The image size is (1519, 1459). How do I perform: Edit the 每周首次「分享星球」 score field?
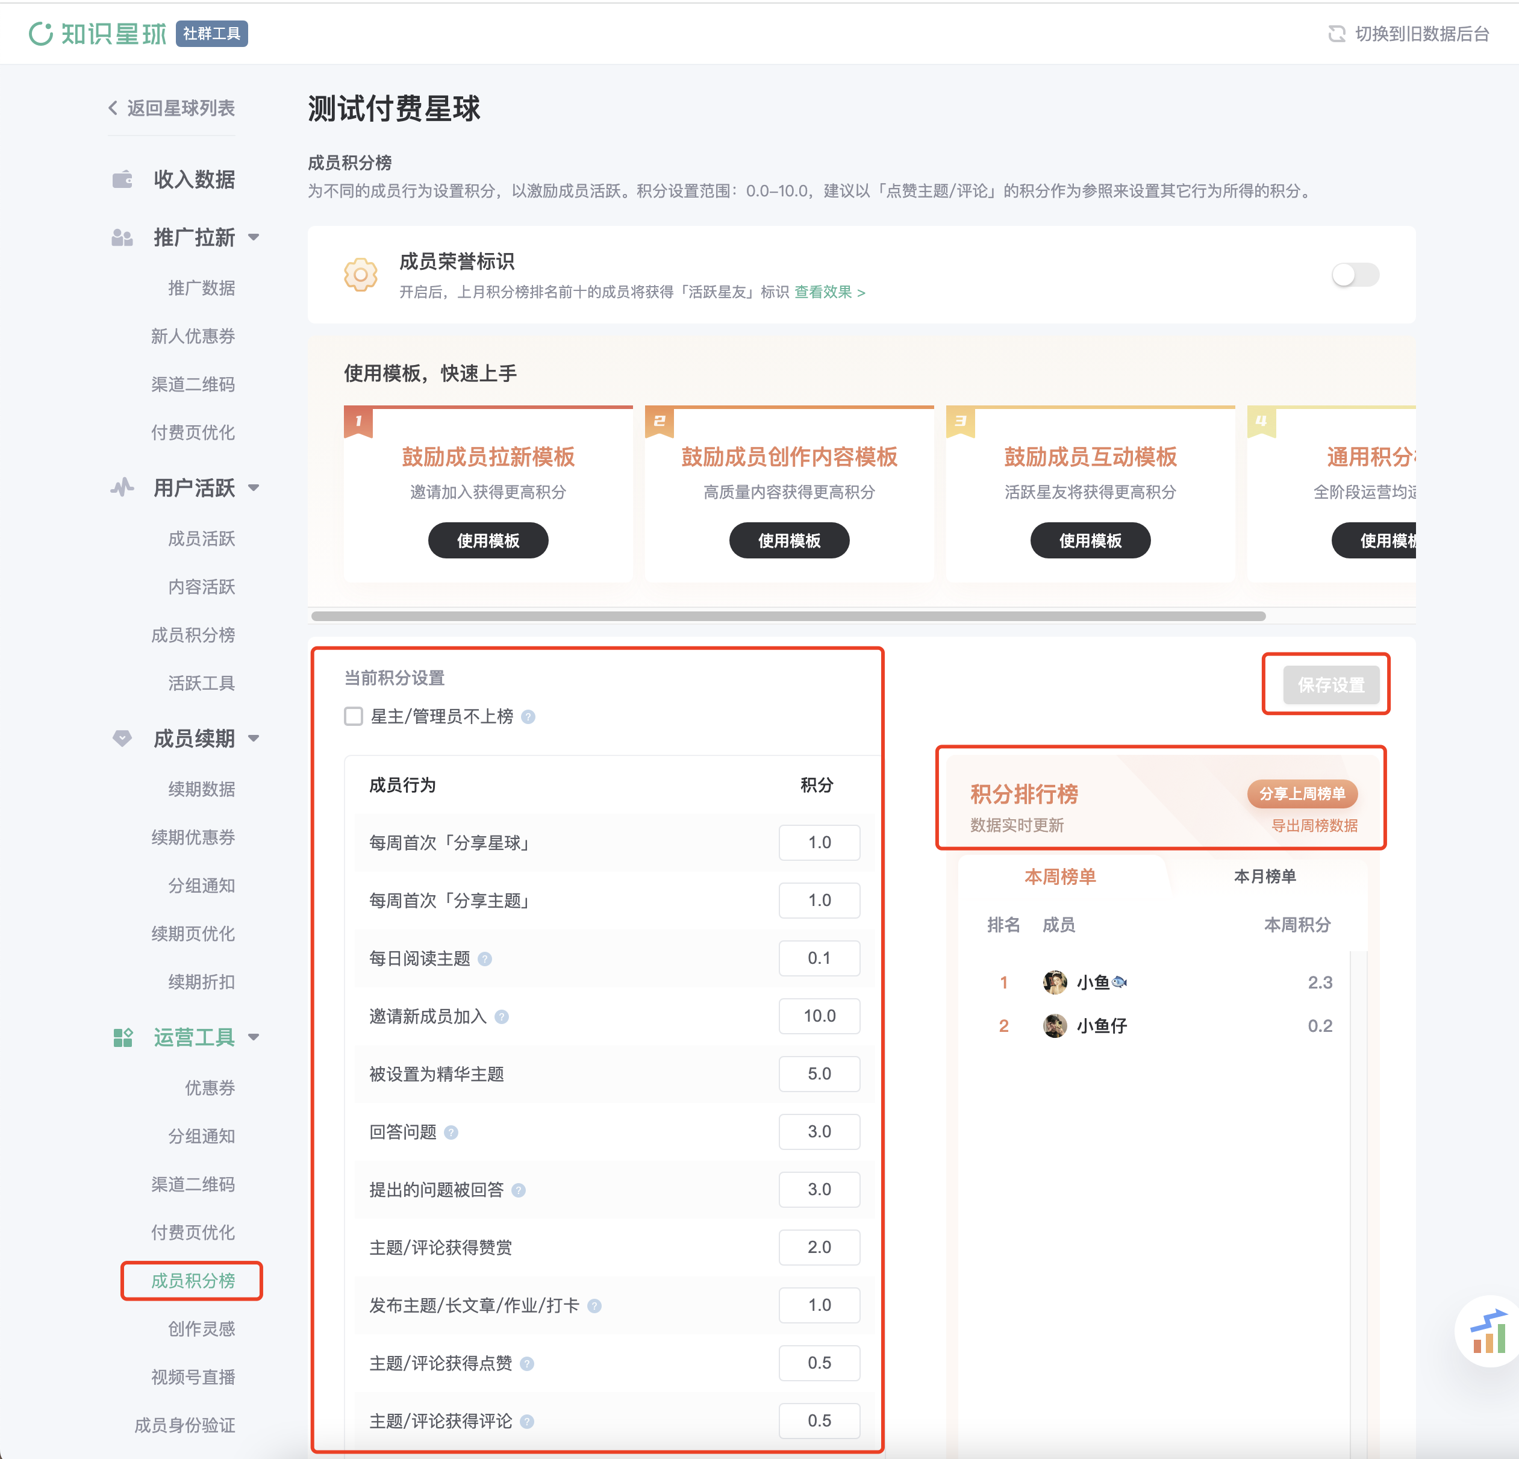819,842
